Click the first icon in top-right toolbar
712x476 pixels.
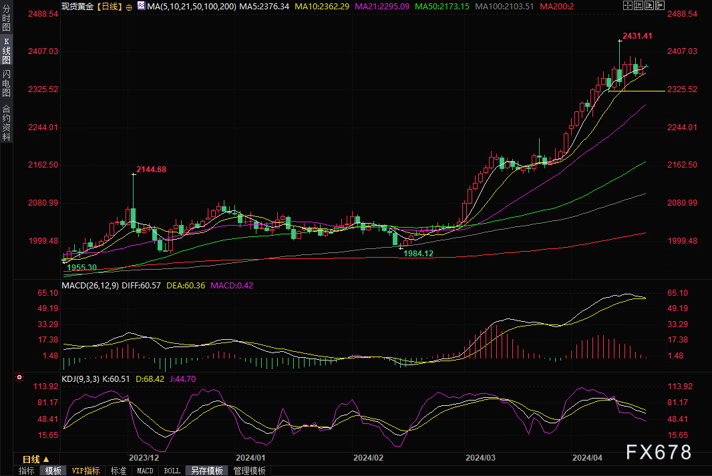(627, 5)
